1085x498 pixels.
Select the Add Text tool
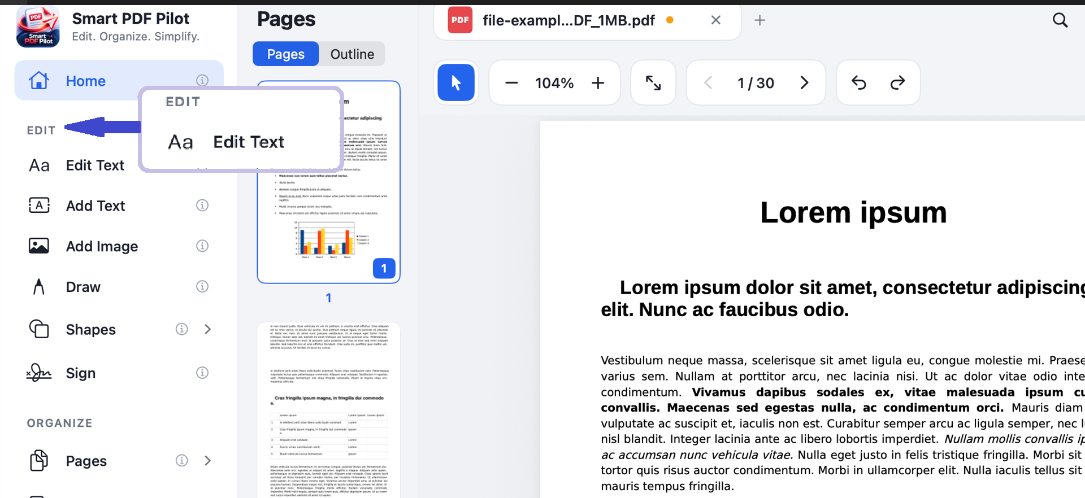(x=96, y=206)
